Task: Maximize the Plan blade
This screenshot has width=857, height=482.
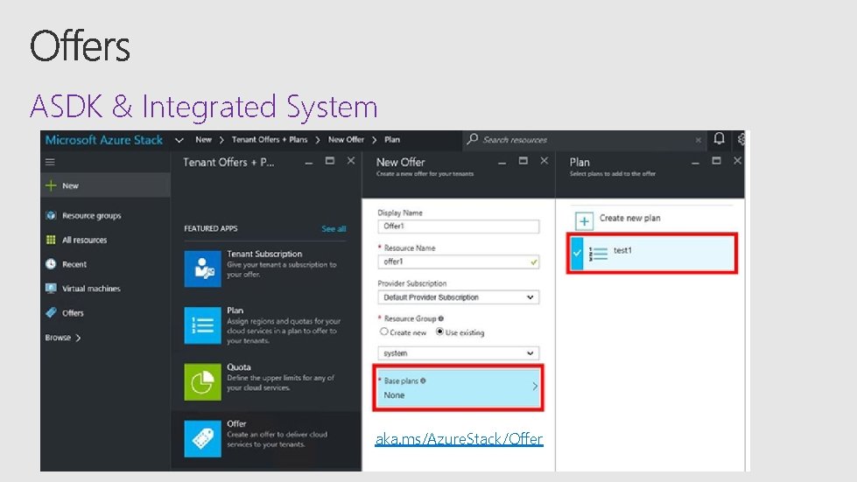Action: pos(716,160)
